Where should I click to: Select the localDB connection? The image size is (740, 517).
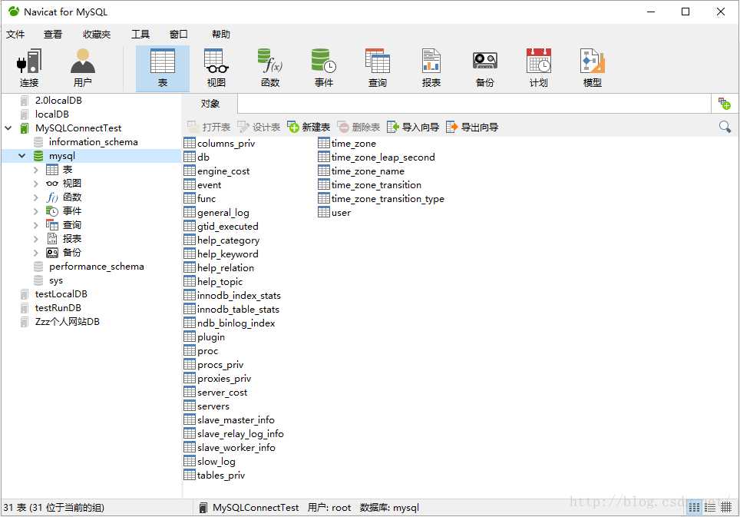[x=52, y=114]
